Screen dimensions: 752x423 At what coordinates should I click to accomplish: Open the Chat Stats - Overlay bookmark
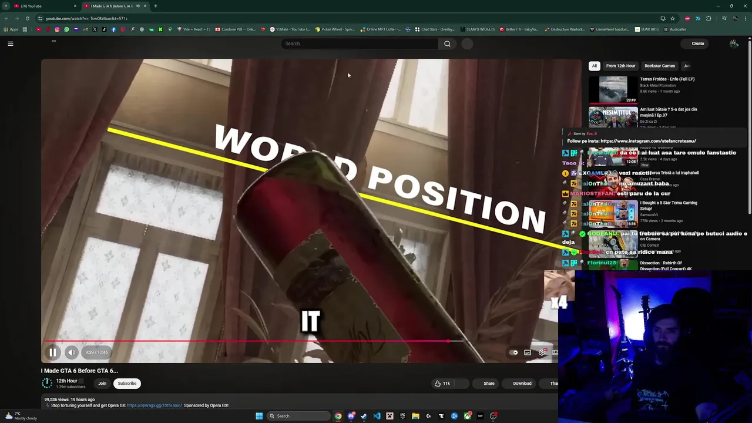point(435,29)
